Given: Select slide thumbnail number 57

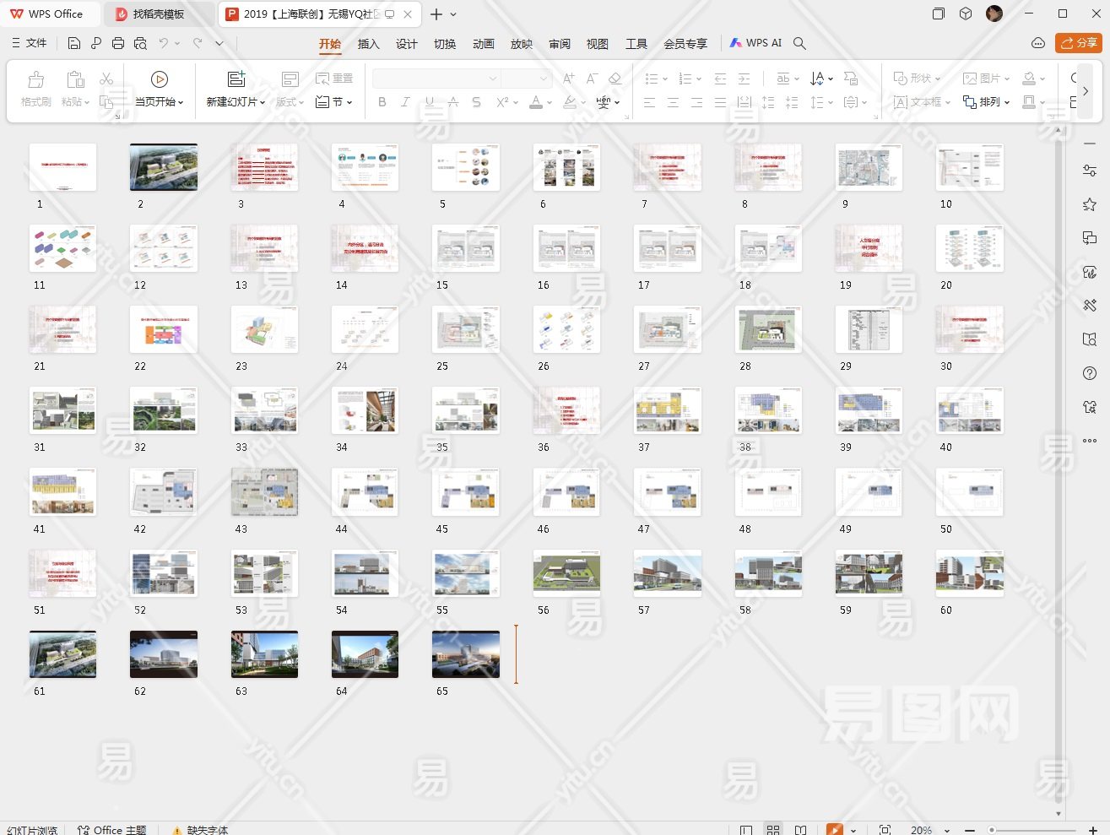Looking at the screenshot, I should point(667,573).
